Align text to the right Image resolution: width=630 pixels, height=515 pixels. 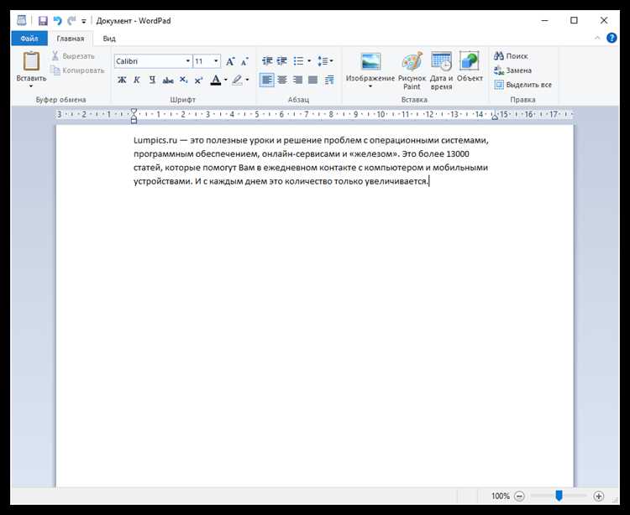coord(297,81)
